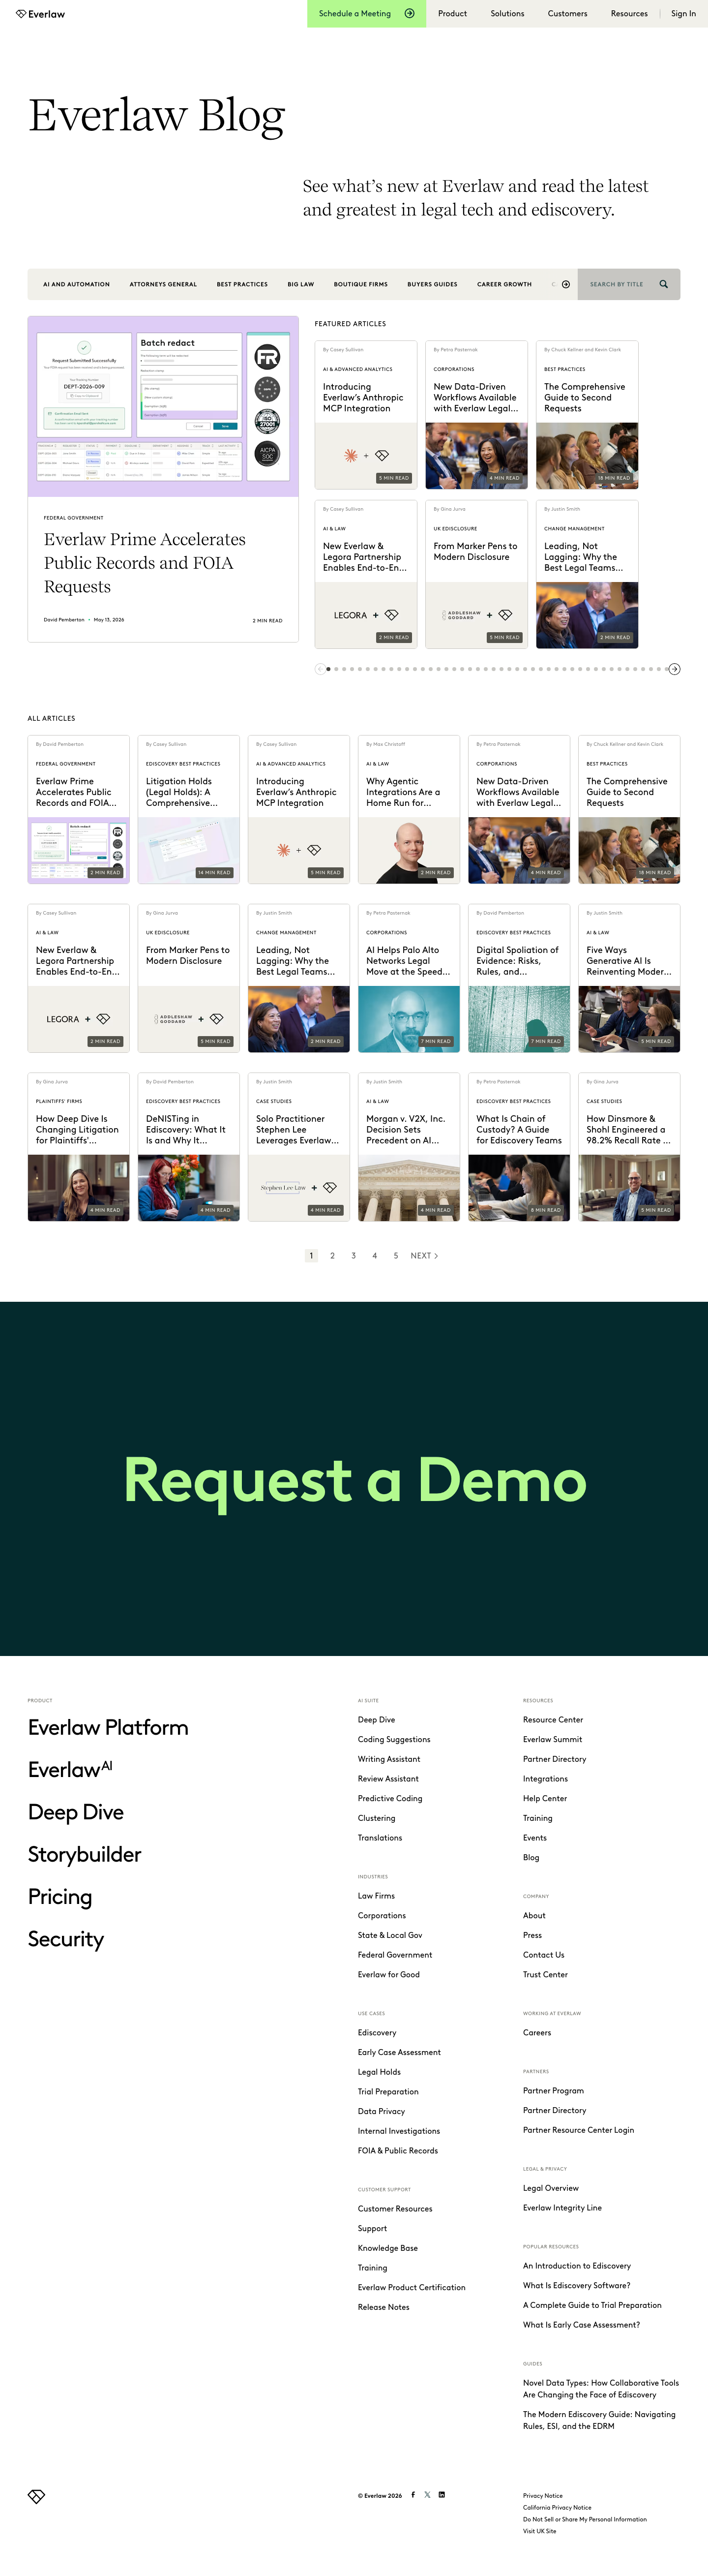Open 'What Is Chain of Custody?' article
The image size is (708, 2576).
pos(519,1147)
